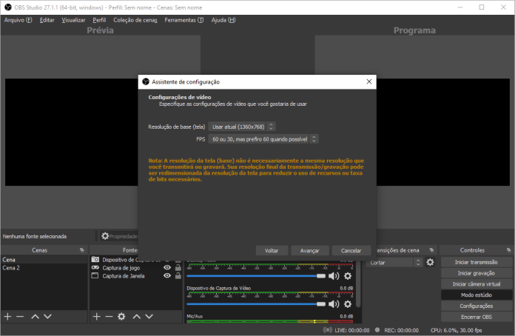Open Configurações from Controles

(x=477, y=306)
